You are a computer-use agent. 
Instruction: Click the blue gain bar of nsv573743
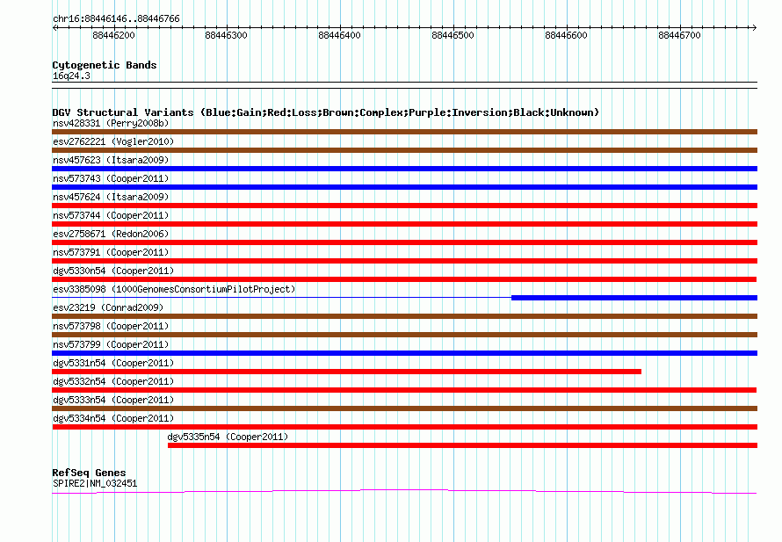pyautogui.click(x=404, y=187)
